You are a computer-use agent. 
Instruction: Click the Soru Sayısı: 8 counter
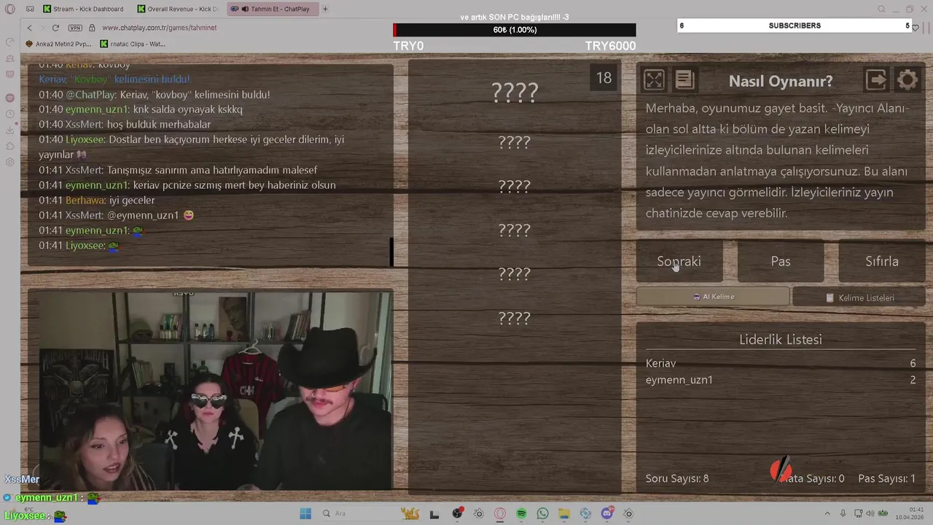point(677,478)
